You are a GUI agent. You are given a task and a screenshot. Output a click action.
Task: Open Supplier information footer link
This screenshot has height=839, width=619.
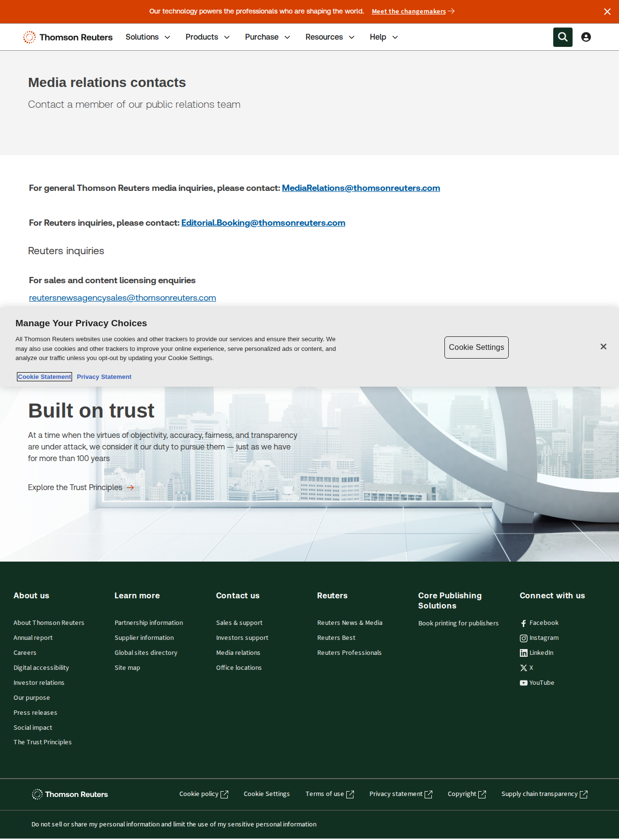pyautogui.click(x=144, y=638)
